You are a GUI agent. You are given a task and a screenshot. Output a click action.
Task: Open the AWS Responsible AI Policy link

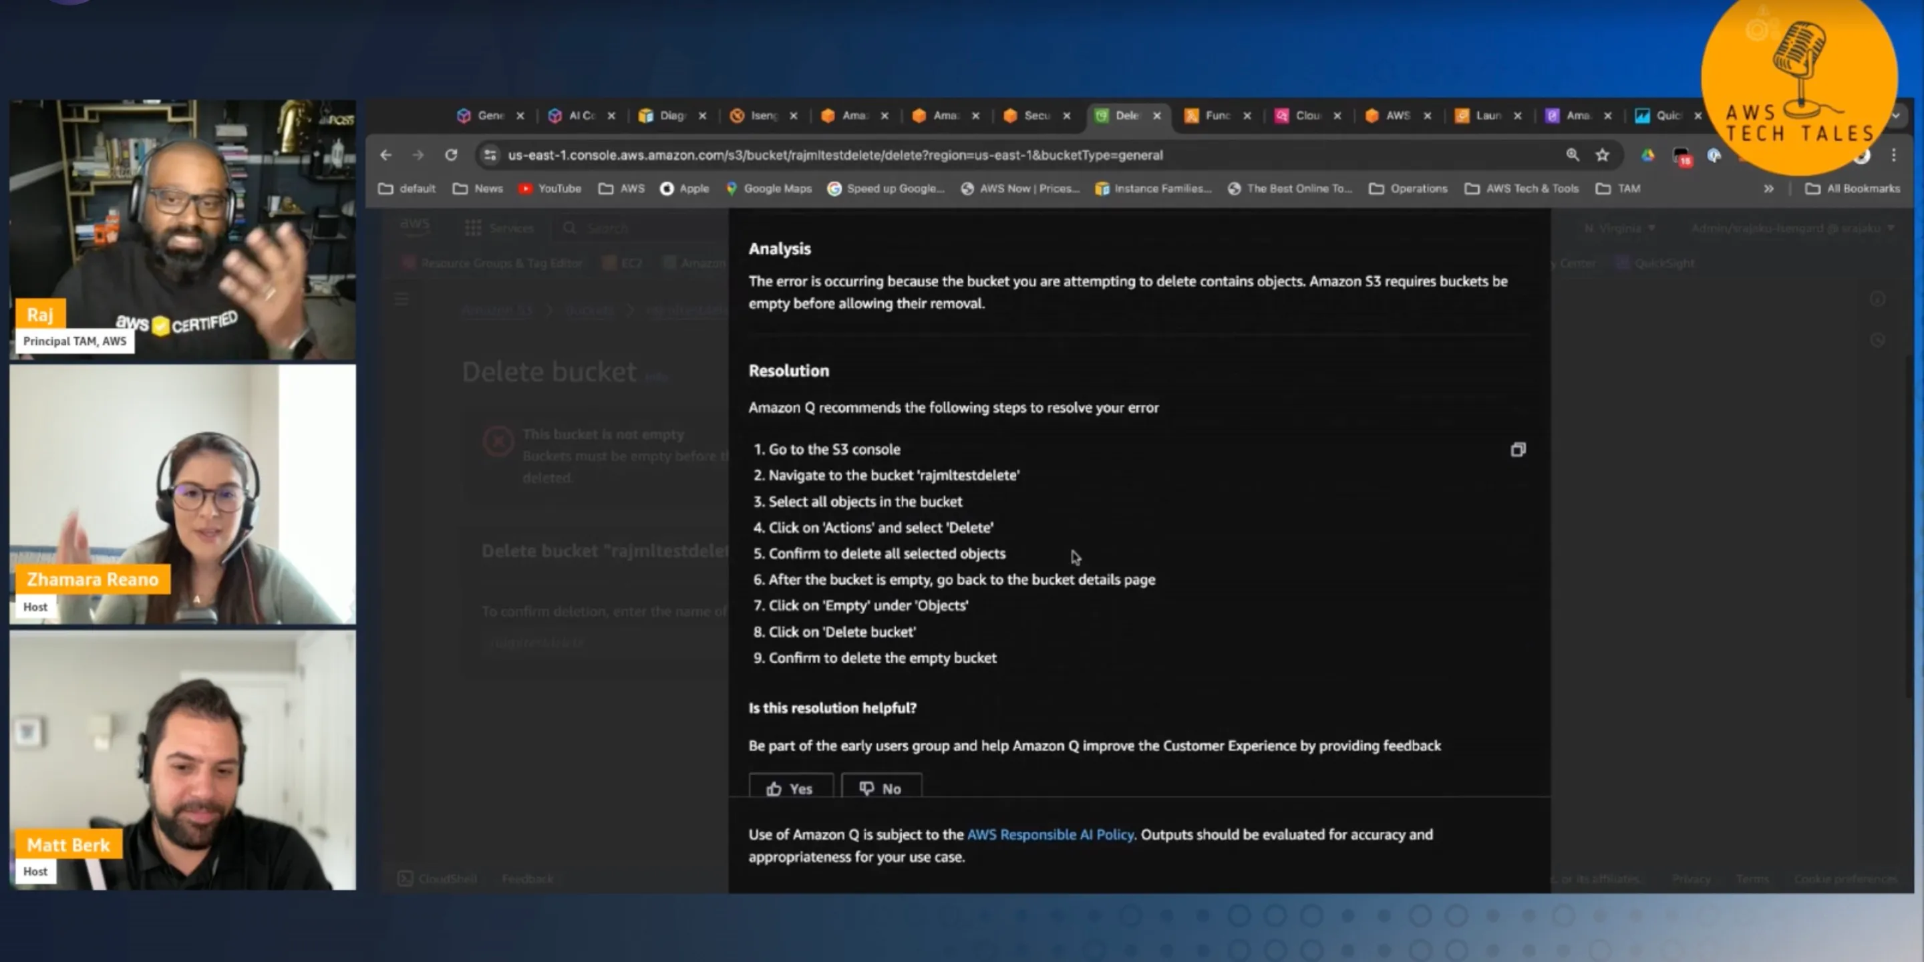(x=1050, y=834)
